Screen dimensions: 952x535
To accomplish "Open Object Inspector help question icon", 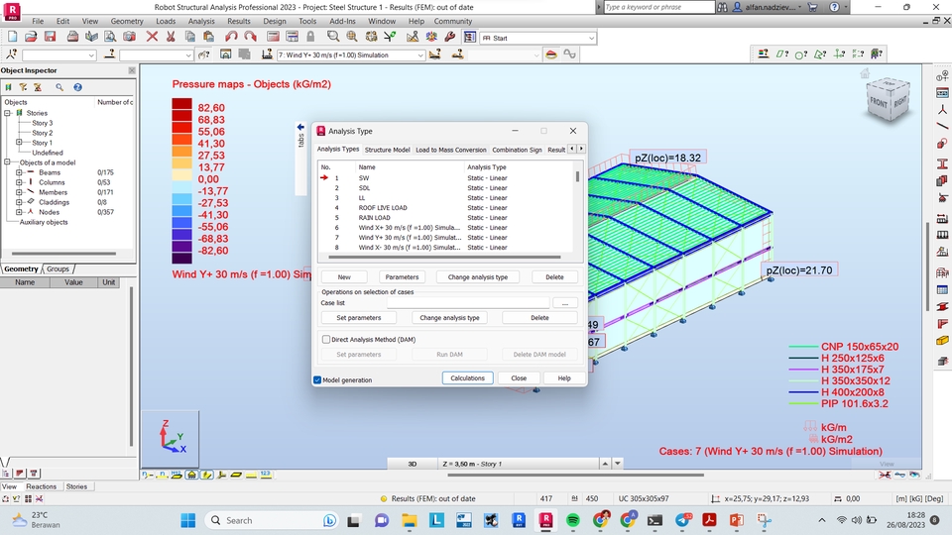I will click(x=77, y=87).
